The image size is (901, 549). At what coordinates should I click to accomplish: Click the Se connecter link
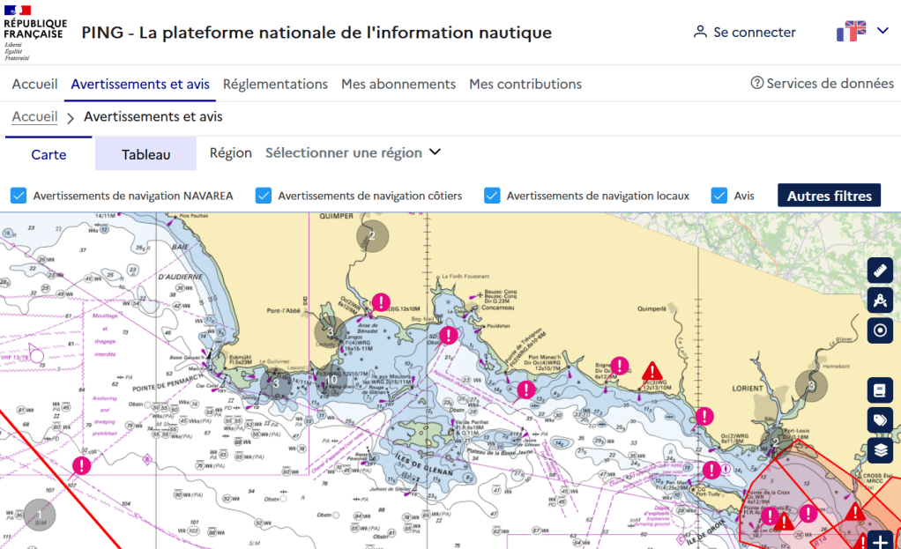click(x=745, y=33)
